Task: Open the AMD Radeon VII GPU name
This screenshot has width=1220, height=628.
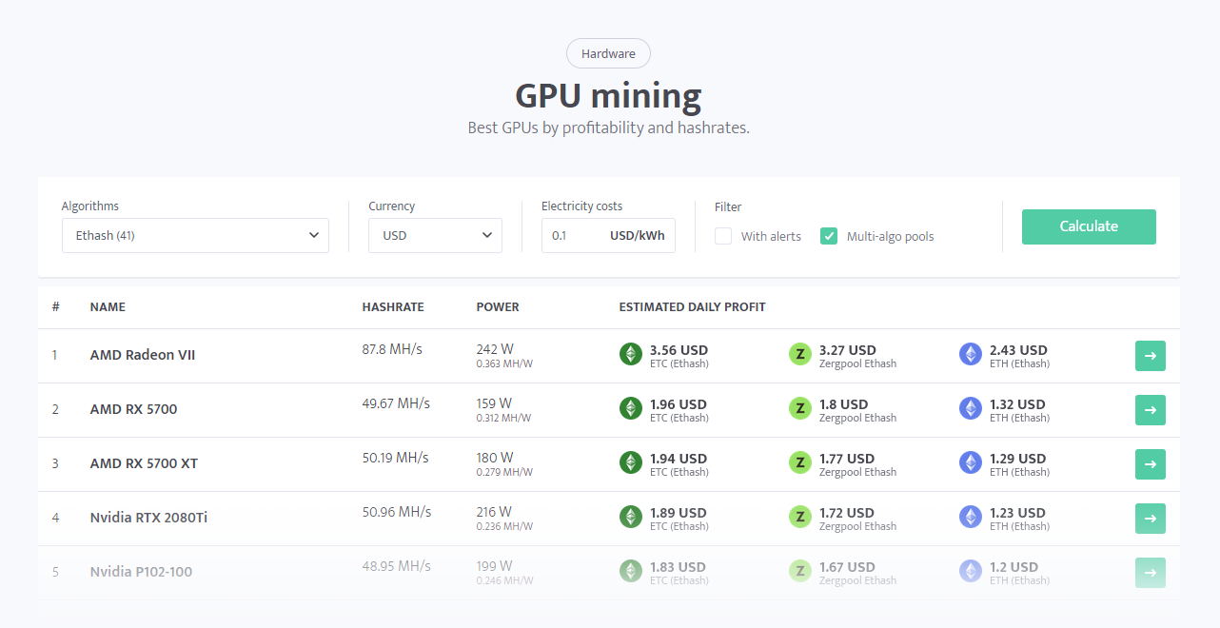Action: [x=143, y=355]
